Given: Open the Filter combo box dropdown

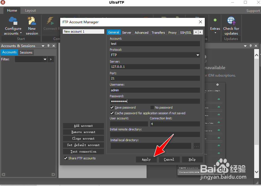Looking at the screenshot, I should (x=45, y=59).
